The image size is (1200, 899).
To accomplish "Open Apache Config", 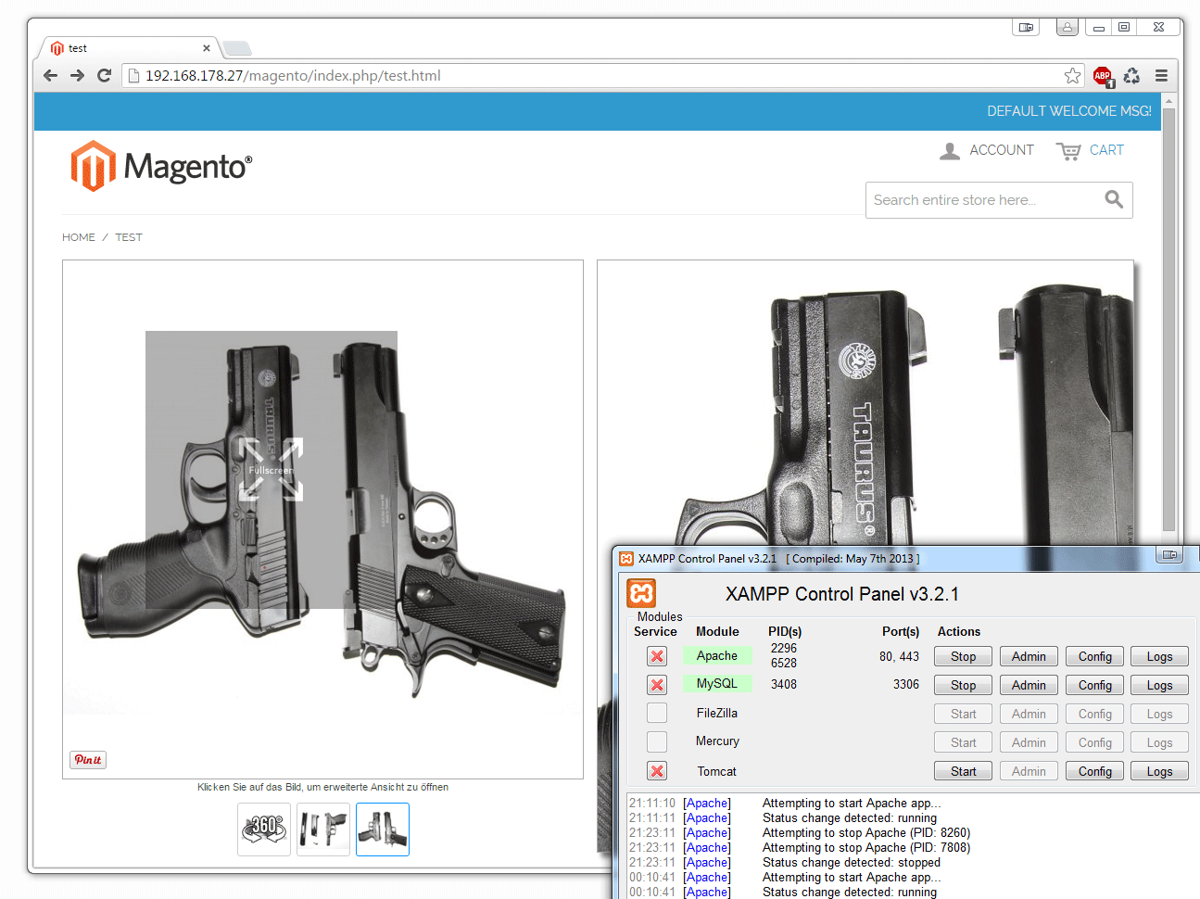I will tap(1094, 656).
